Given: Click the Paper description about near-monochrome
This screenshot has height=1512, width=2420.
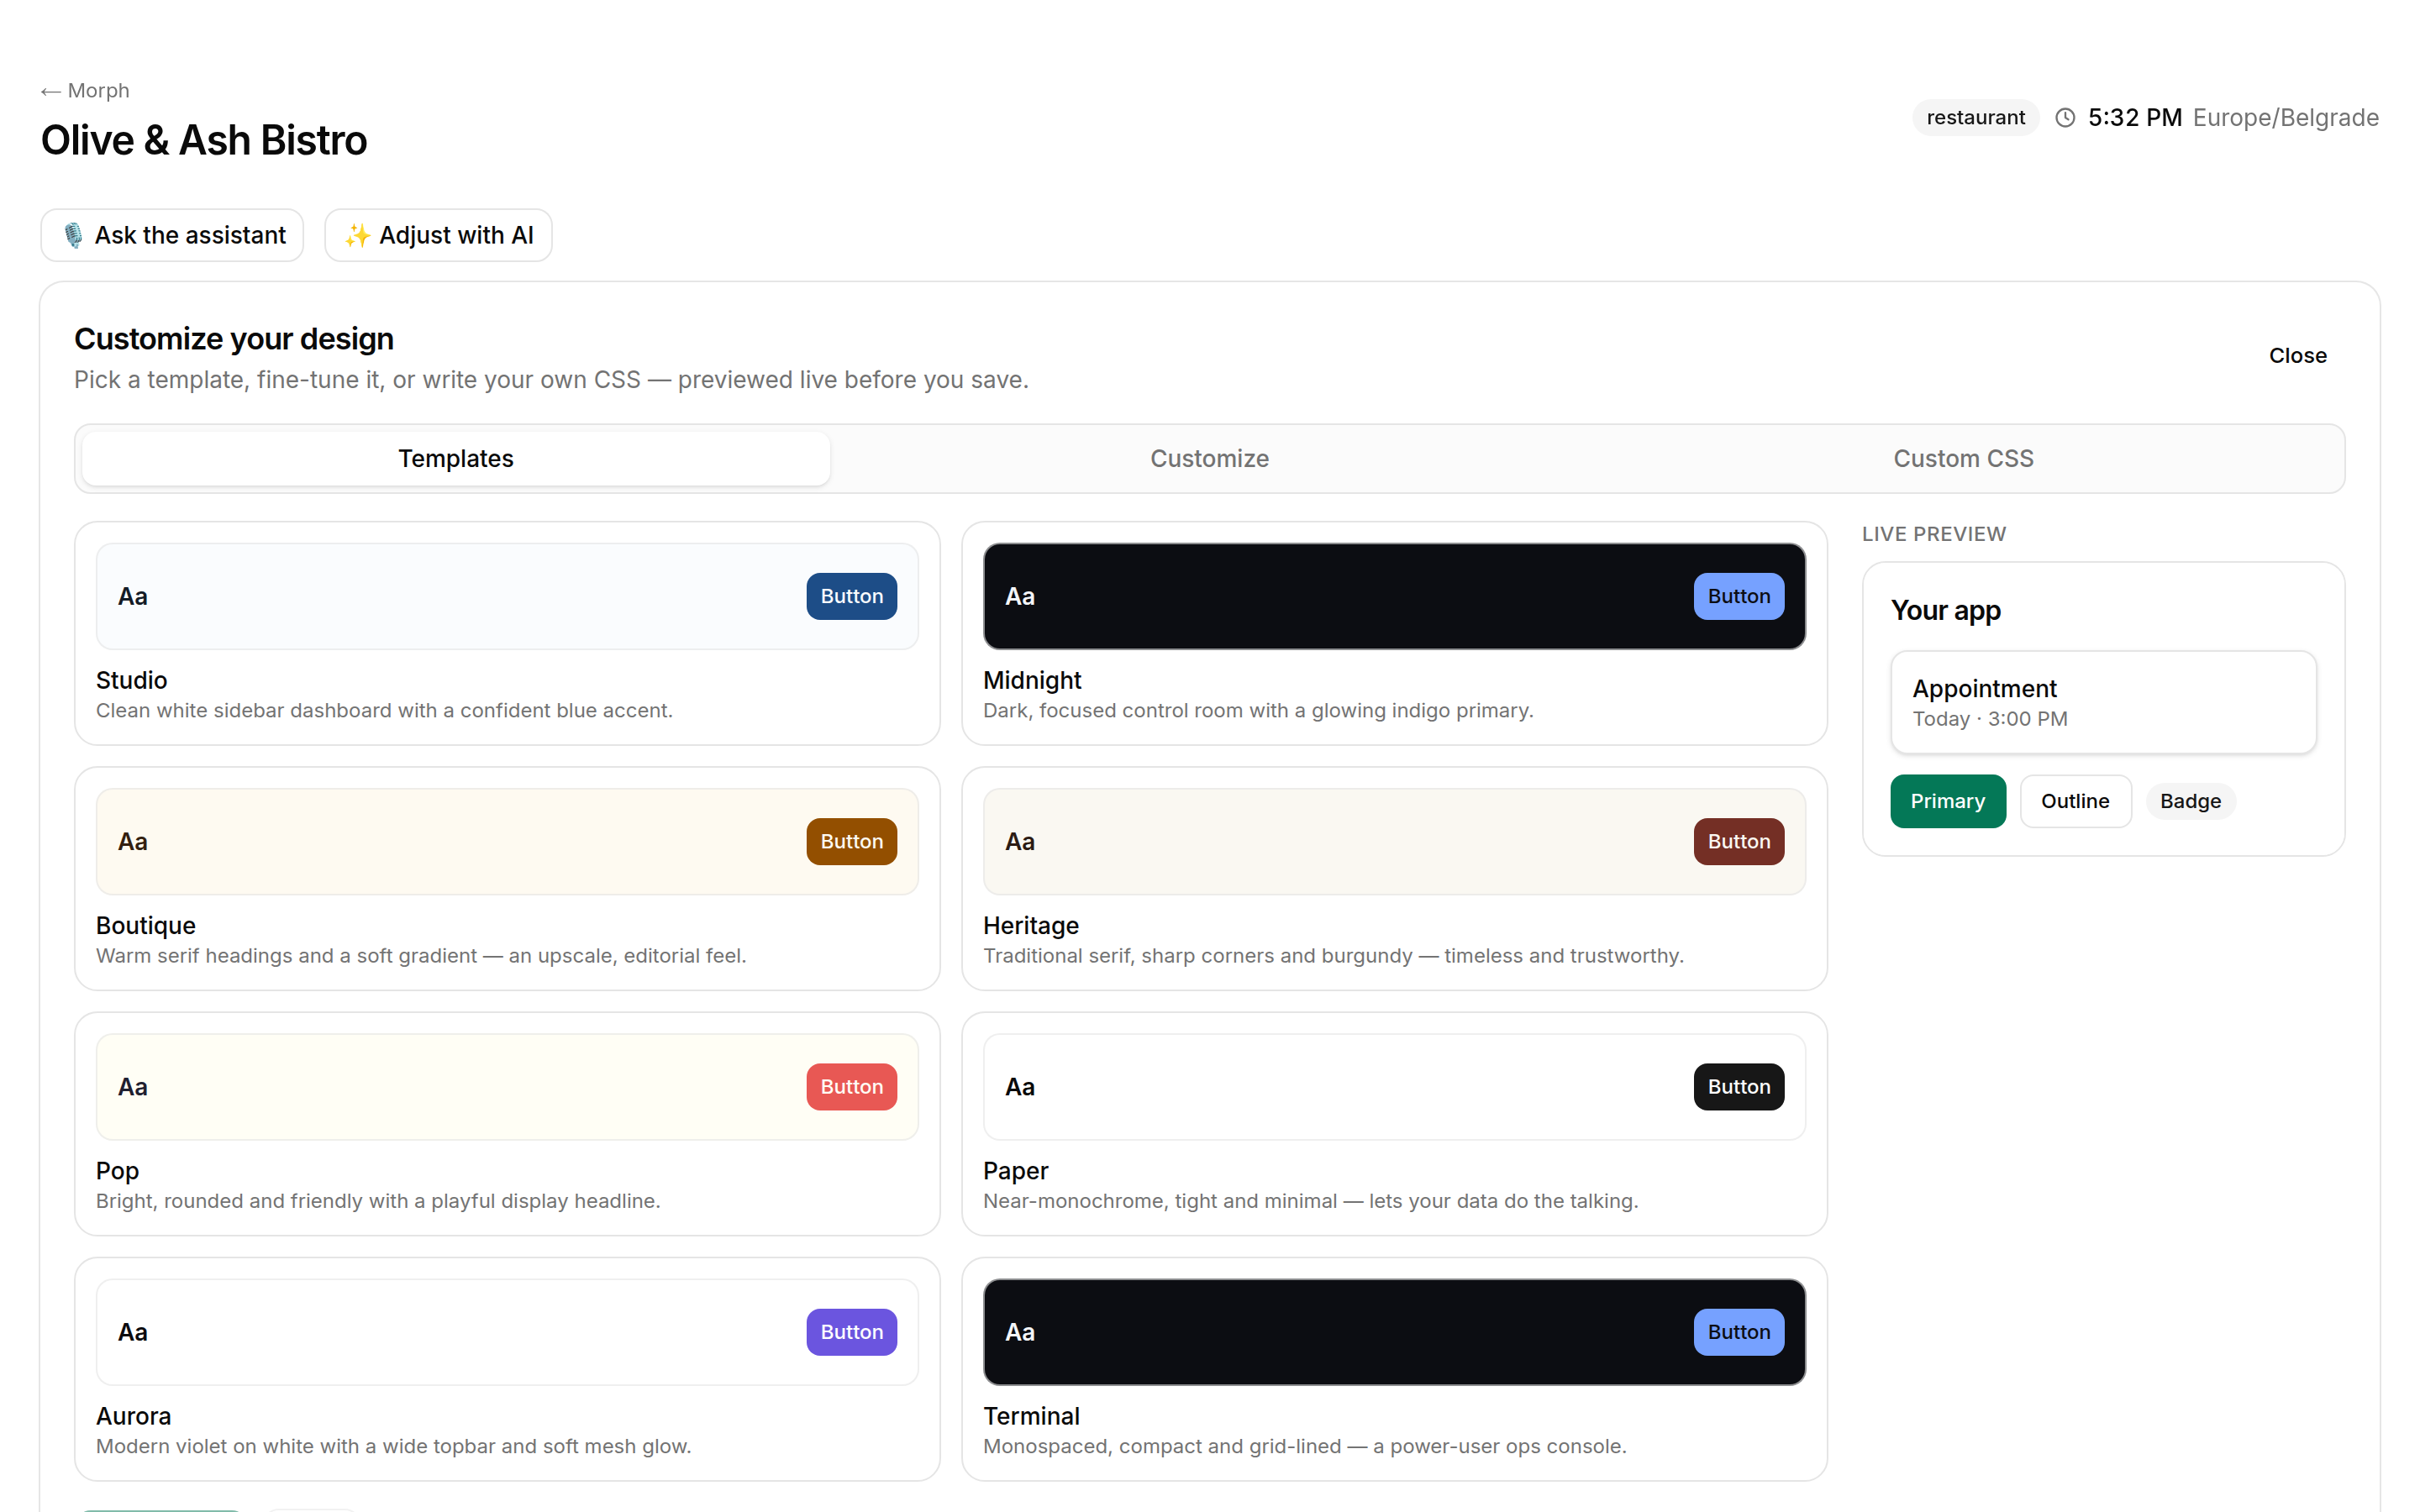Looking at the screenshot, I should (1310, 1201).
